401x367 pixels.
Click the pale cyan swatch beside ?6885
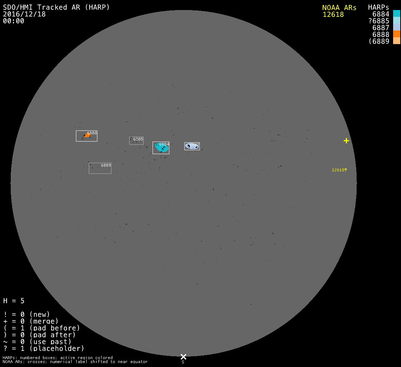(396, 21)
